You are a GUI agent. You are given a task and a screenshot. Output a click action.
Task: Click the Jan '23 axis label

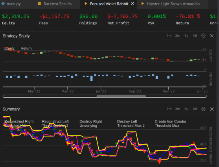point(202,91)
